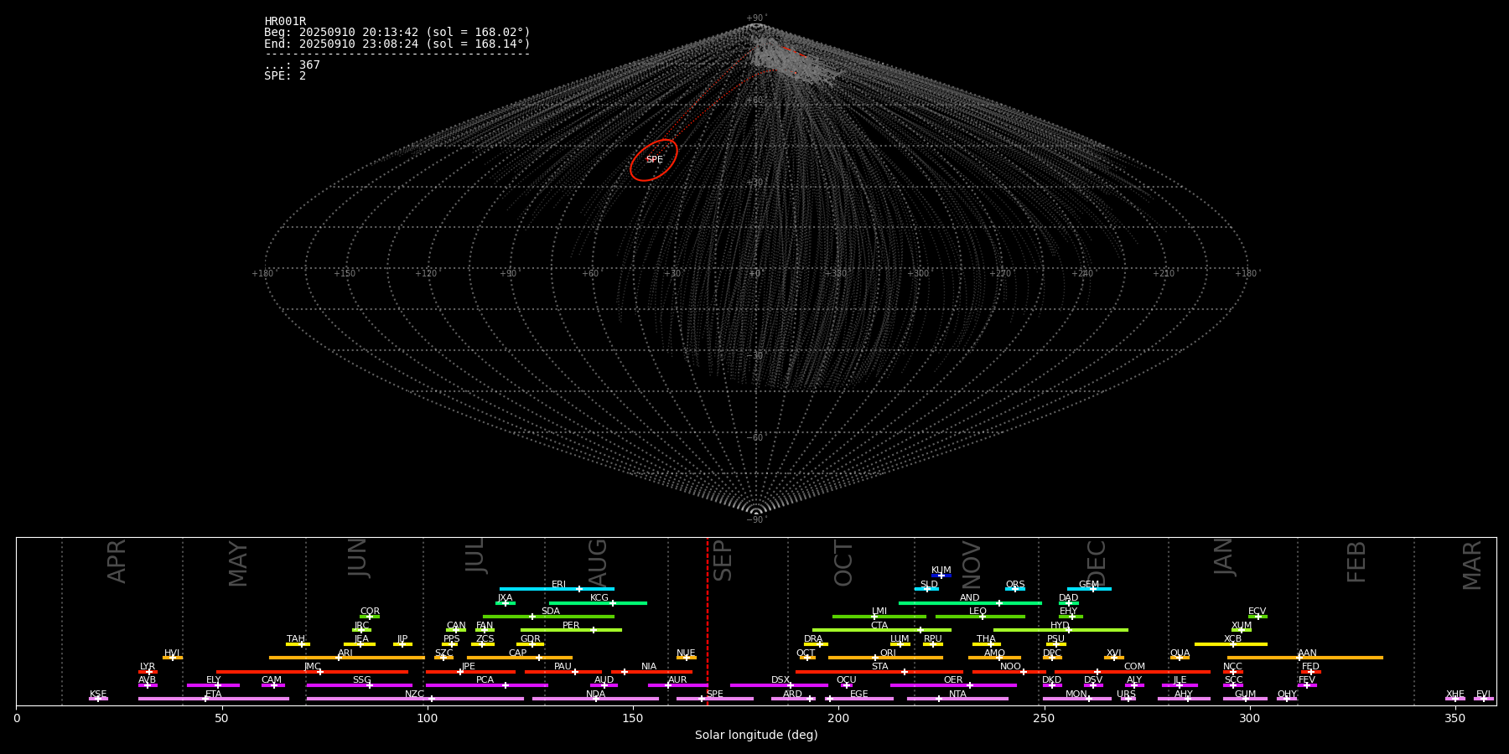Select the SPE bar on the timeline
1509x754 pixels.
click(x=715, y=699)
